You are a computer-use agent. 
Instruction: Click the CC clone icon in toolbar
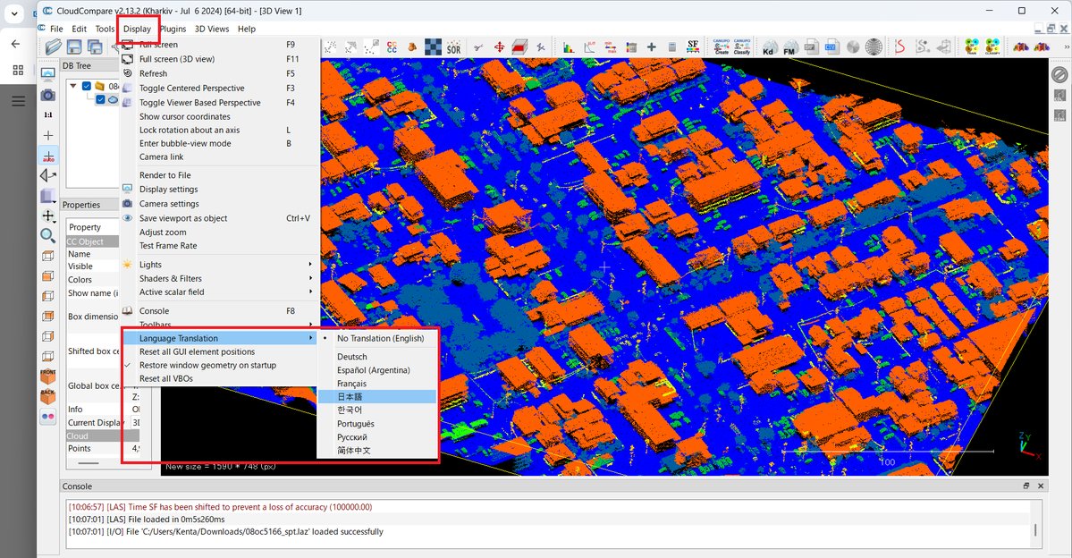click(392, 47)
